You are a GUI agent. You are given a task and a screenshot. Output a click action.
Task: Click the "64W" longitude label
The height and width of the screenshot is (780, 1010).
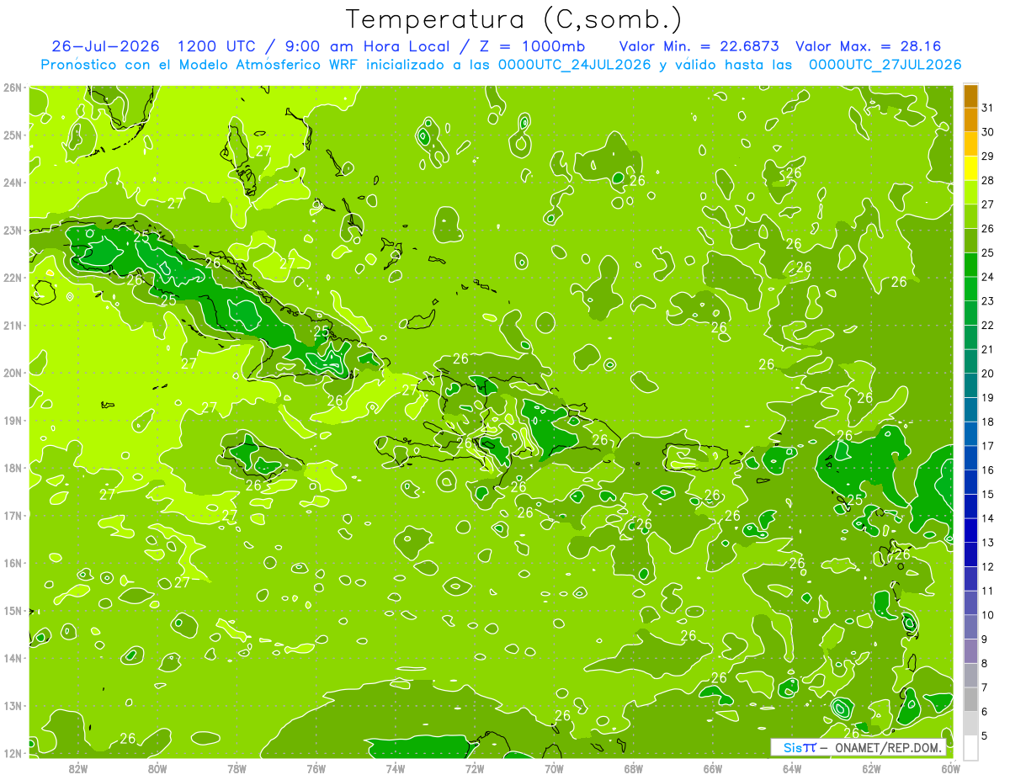(792, 768)
